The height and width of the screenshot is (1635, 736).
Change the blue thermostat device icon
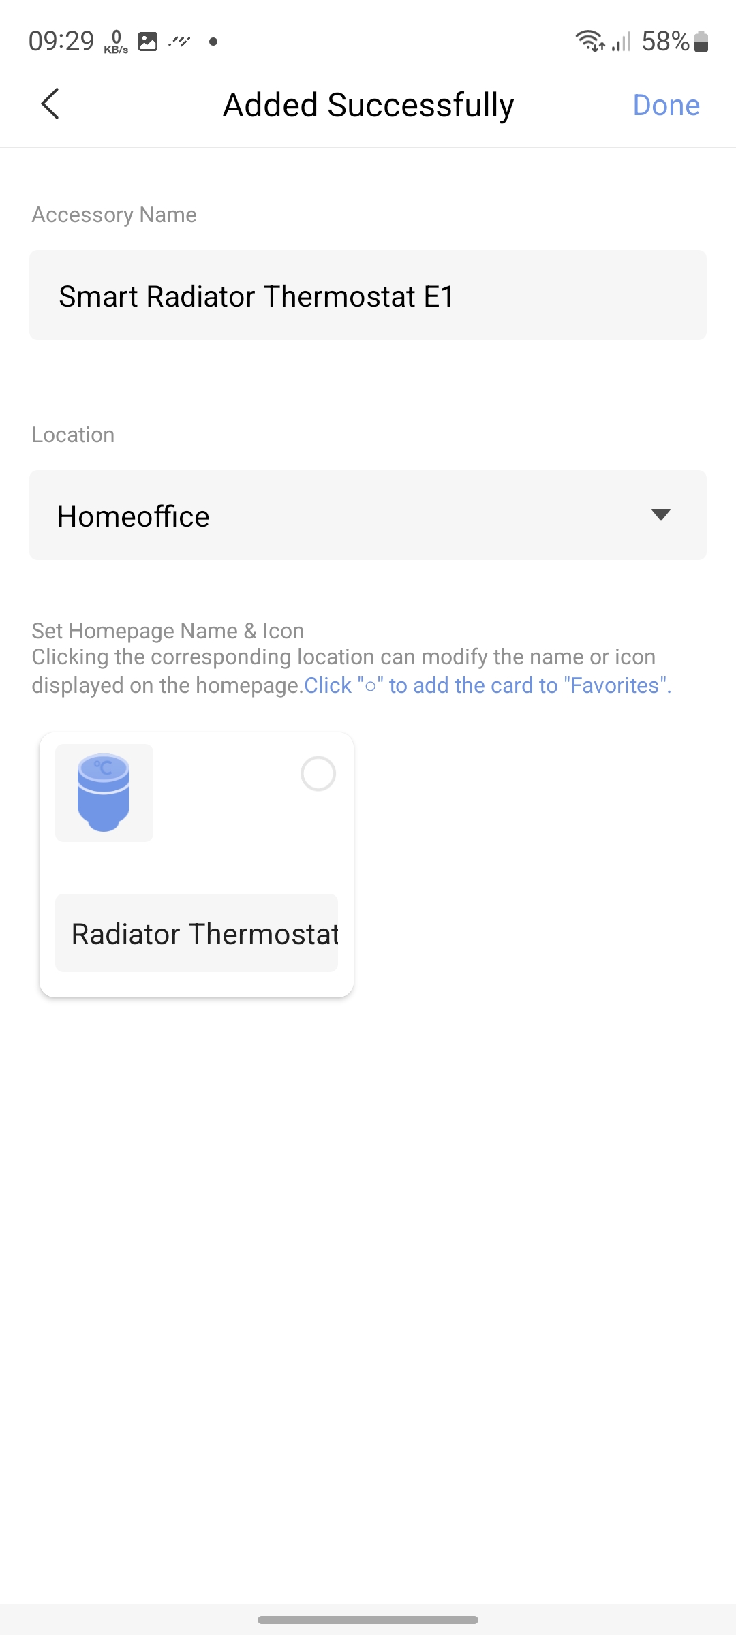coord(104,793)
